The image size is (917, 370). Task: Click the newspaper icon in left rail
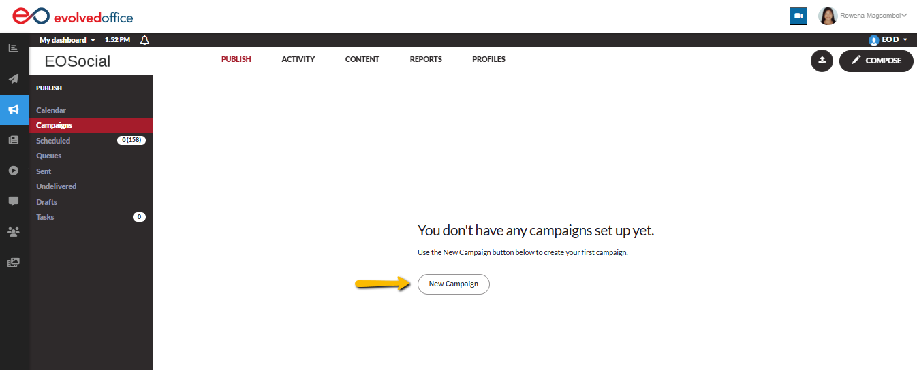(14, 140)
